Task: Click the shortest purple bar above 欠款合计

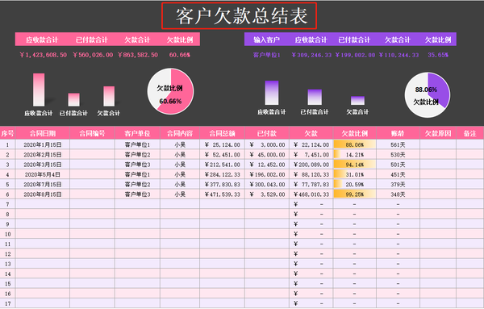Action: point(357,101)
